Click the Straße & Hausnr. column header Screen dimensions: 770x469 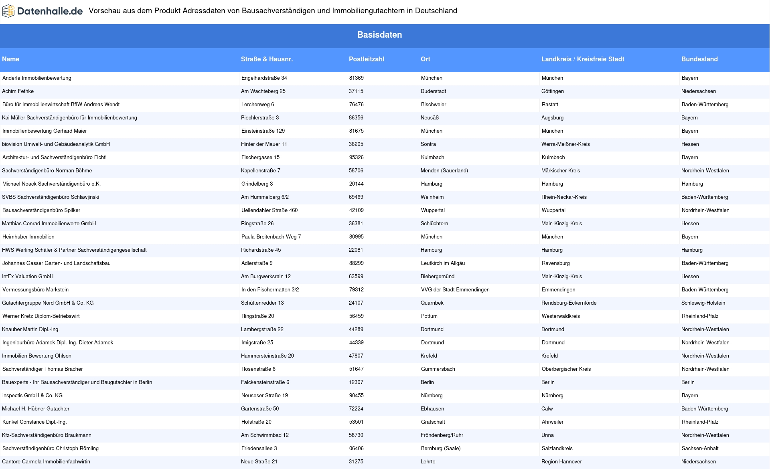[267, 59]
